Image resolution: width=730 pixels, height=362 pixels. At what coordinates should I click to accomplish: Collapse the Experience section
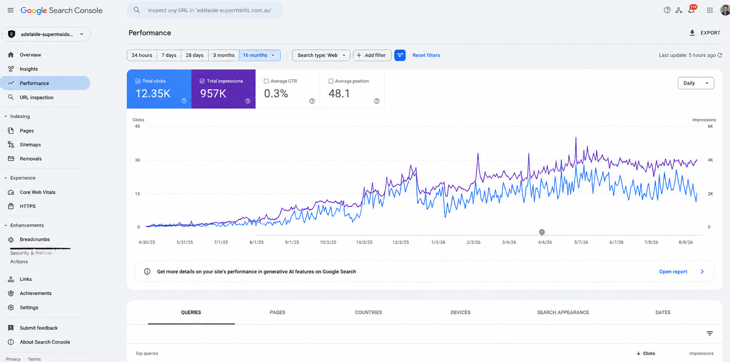point(6,178)
